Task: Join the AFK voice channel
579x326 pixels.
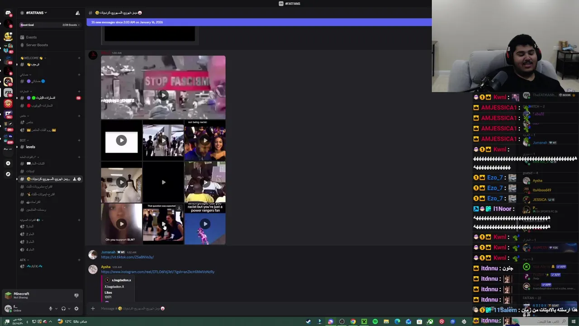Action: tap(34, 266)
